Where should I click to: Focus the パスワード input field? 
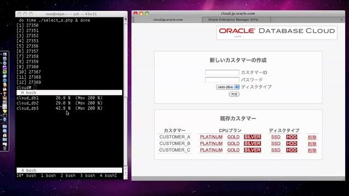click(x=222, y=79)
